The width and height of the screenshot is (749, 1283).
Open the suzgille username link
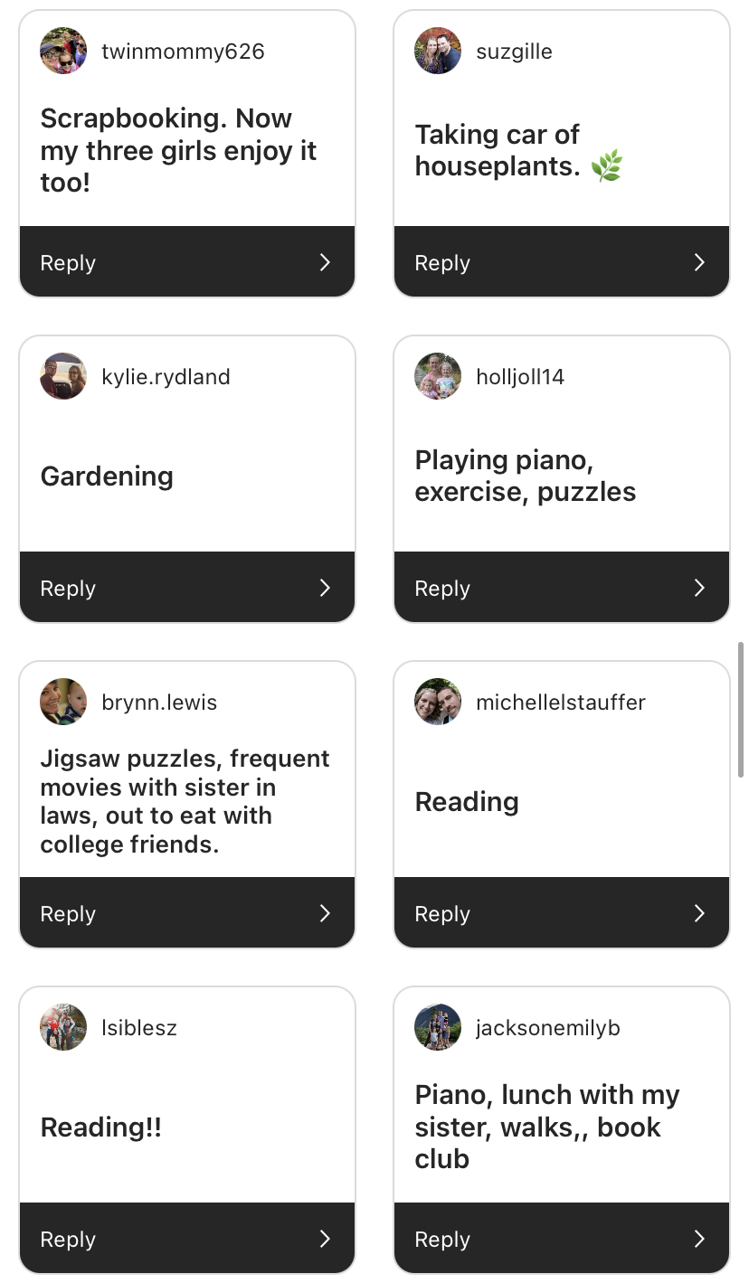(514, 52)
